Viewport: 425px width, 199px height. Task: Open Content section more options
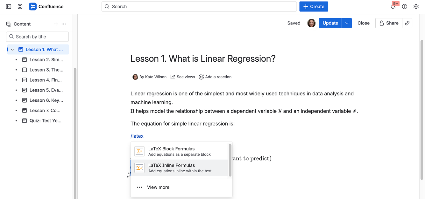pyautogui.click(x=64, y=24)
